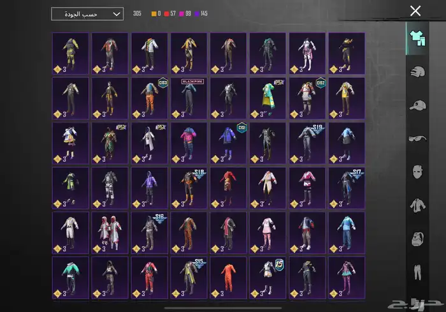The width and height of the screenshot is (446, 312).
Task: Open the jacket tops category icon
Action: pyautogui.click(x=417, y=205)
